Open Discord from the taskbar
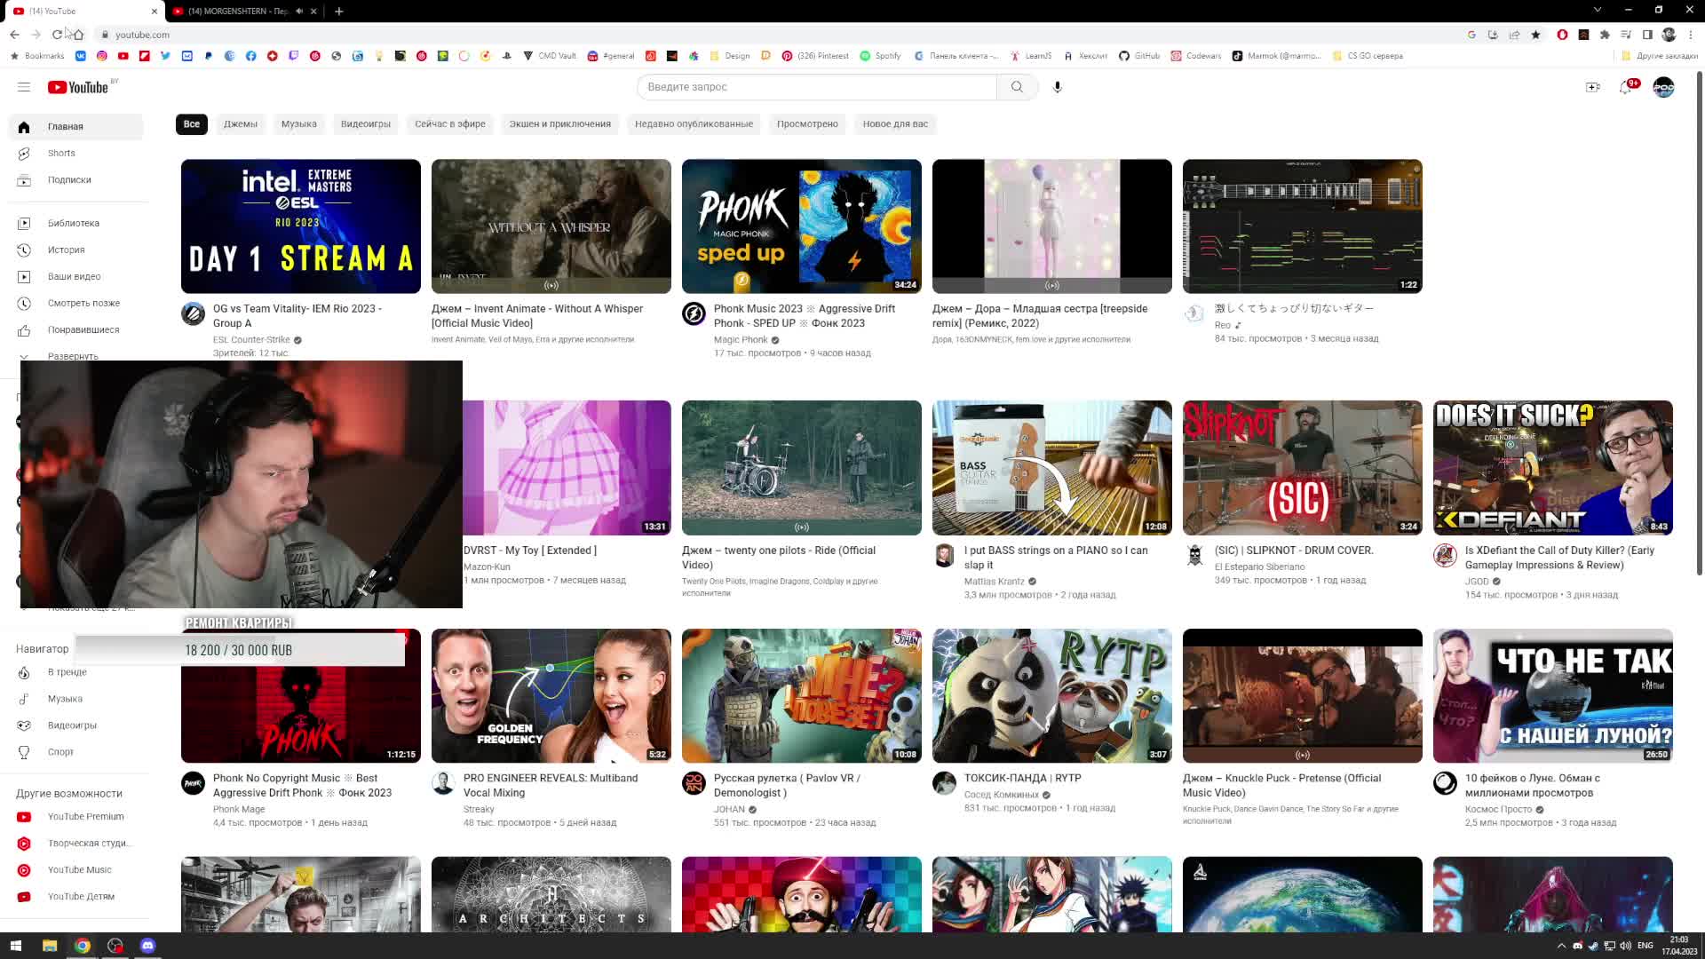This screenshot has width=1705, height=959. pyautogui.click(x=147, y=946)
